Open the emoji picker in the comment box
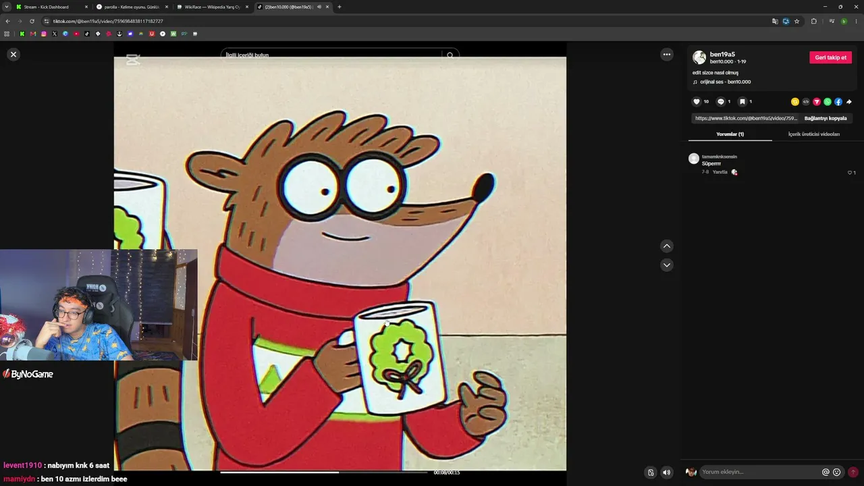The image size is (864, 486). pos(837,473)
